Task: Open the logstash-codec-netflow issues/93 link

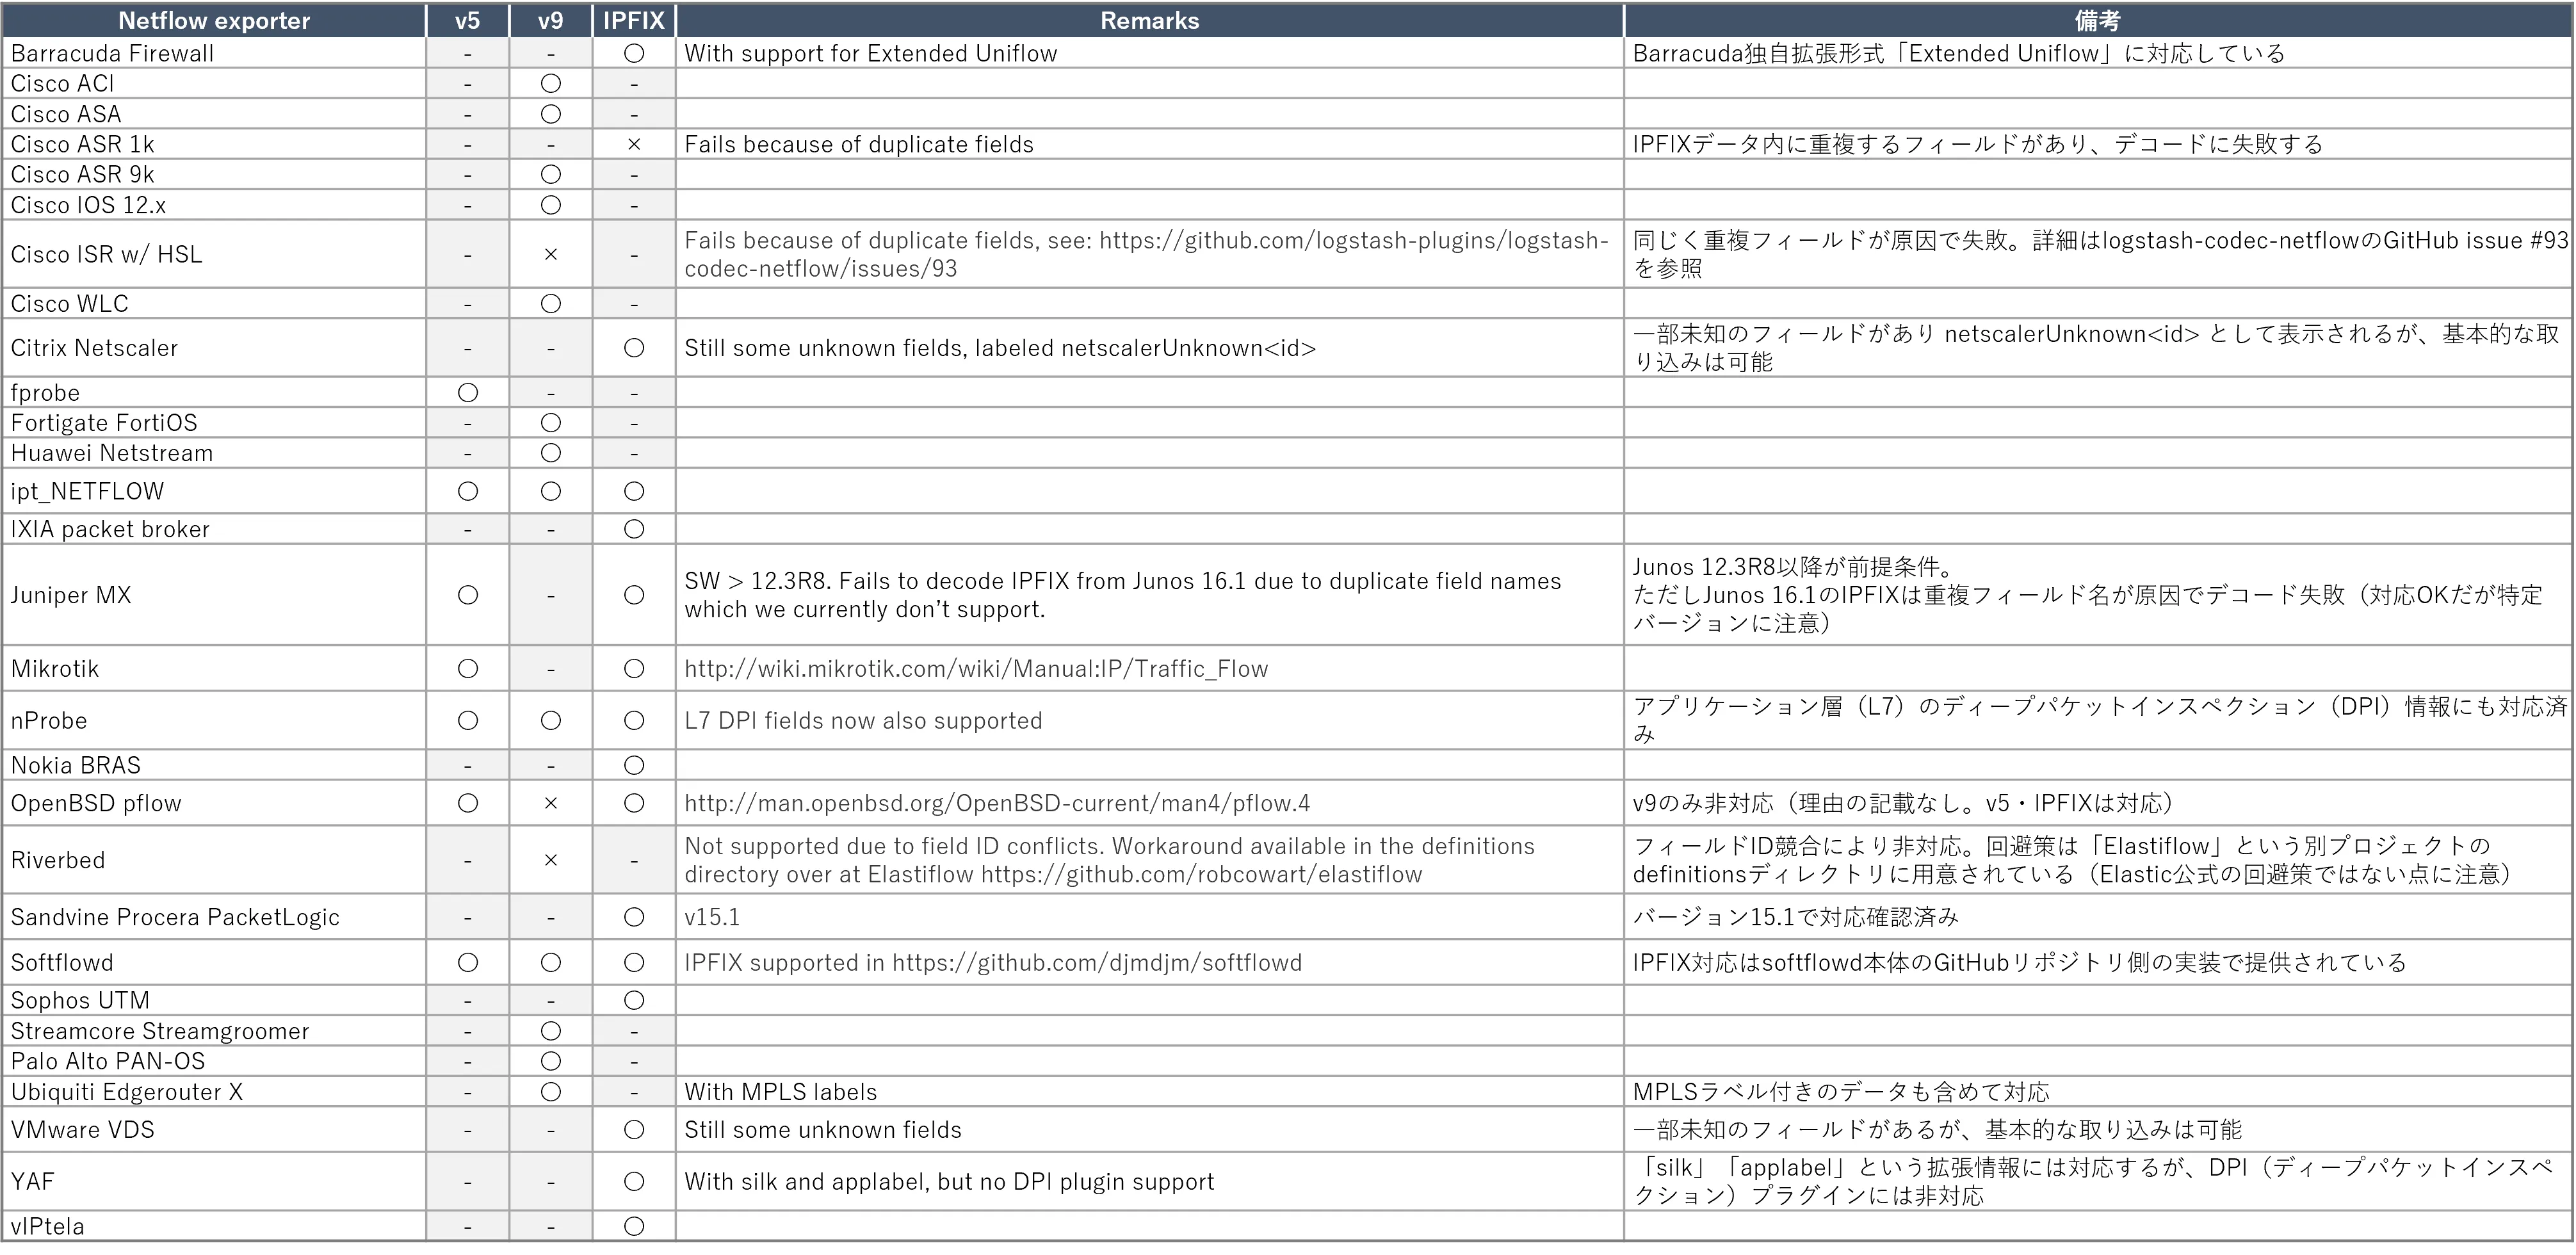Action: pos(1146,254)
